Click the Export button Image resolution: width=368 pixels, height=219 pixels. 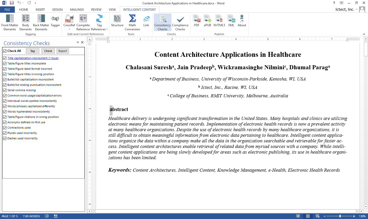[x=63, y=51]
